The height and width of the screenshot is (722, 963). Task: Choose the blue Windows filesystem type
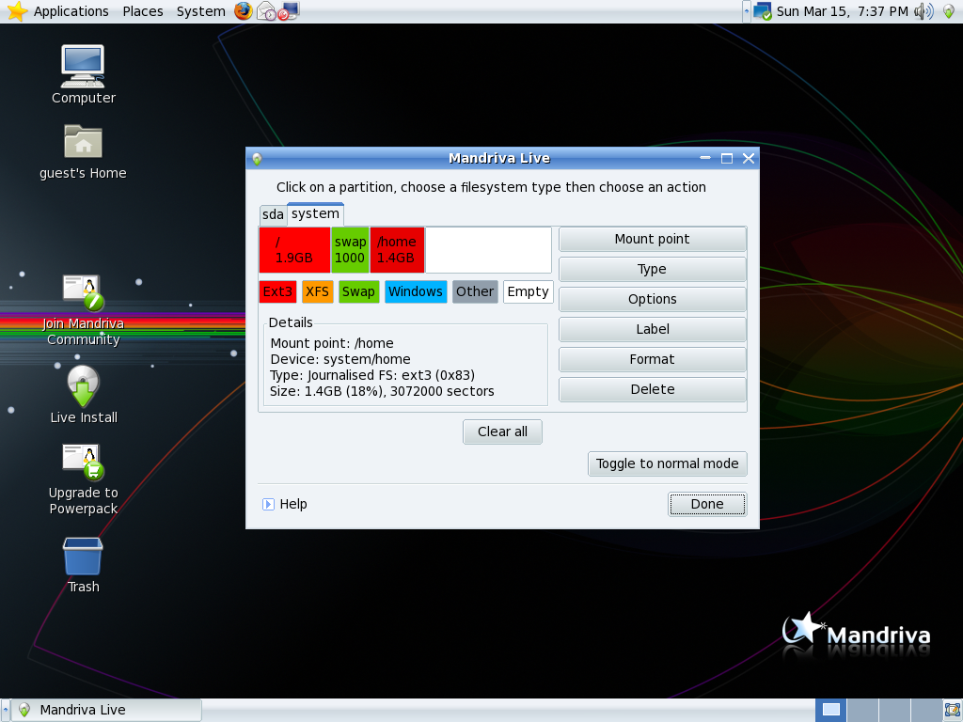click(x=416, y=291)
